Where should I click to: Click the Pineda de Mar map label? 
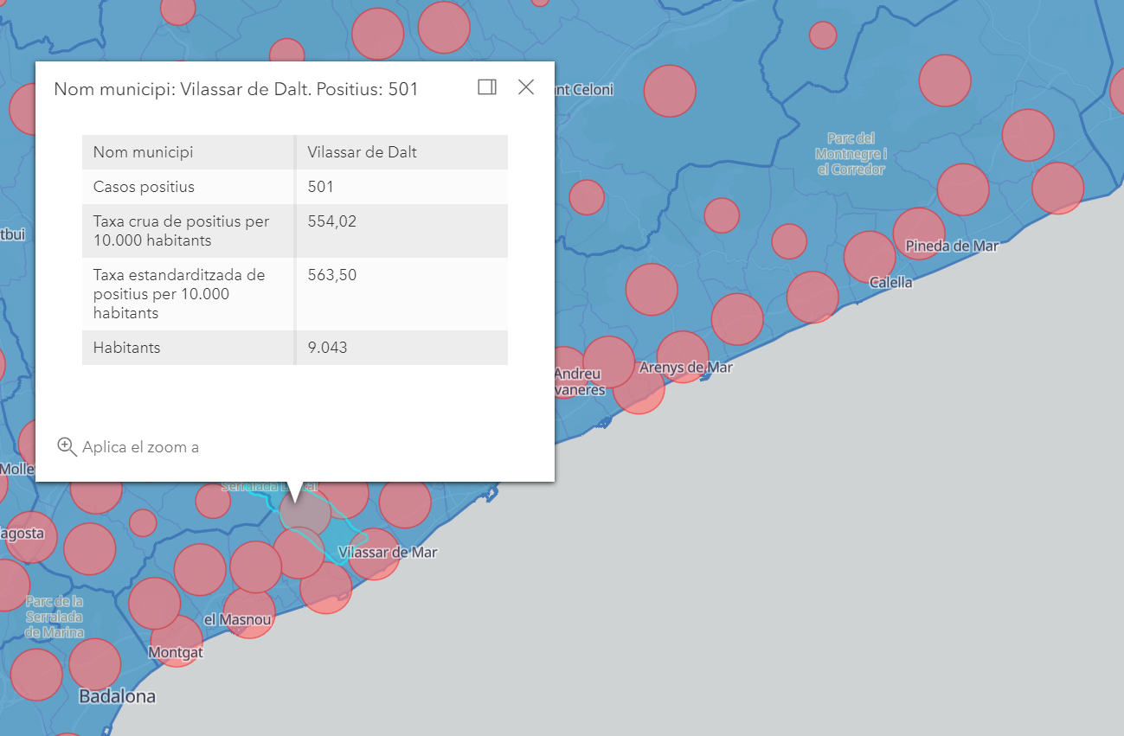pyautogui.click(x=952, y=246)
